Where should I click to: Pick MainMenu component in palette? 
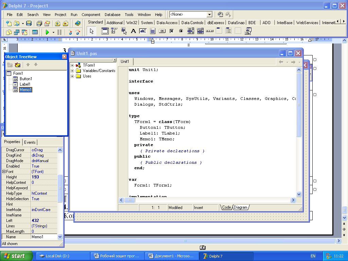[114, 31]
